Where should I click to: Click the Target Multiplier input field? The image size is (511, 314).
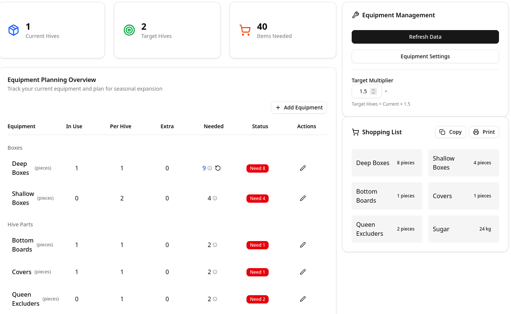tap(363, 91)
